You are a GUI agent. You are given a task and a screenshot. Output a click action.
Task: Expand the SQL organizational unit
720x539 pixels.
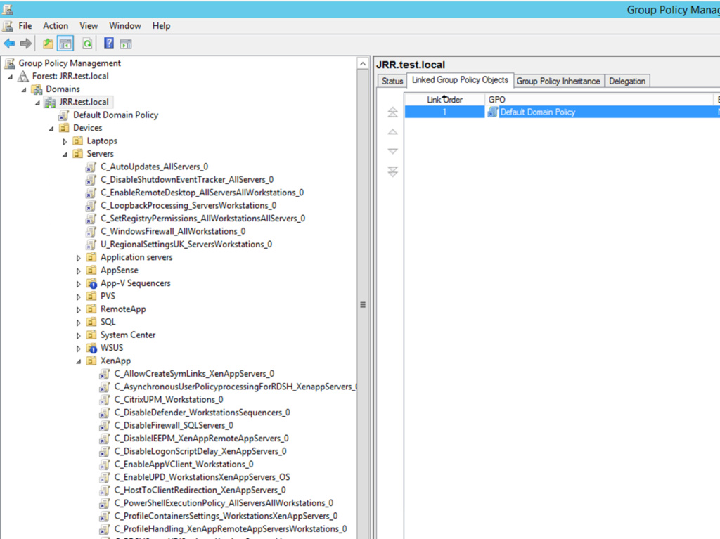(79, 323)
